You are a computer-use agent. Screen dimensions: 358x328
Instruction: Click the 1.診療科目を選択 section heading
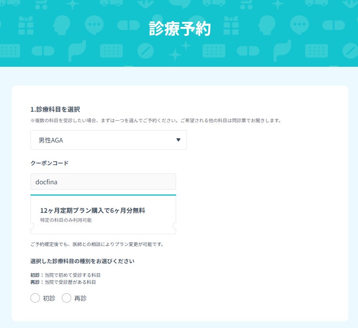tap(55, 109)
